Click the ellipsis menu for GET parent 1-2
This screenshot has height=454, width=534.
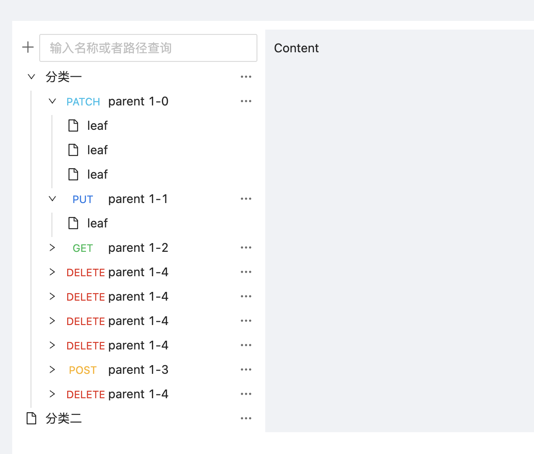coord(246,247)
